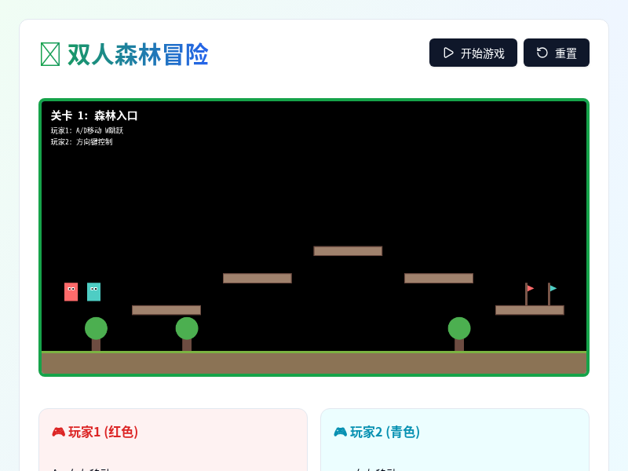This screenshot has width=628, height=471.
Task: Click the highest center platform
Action: tap(348, 251)
